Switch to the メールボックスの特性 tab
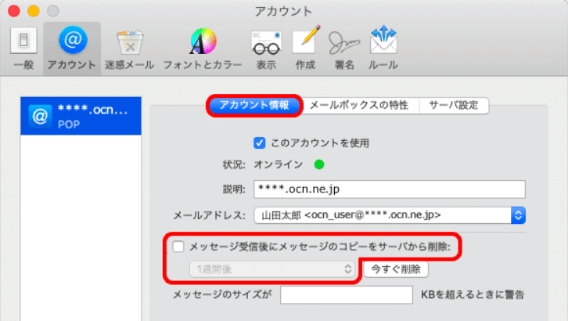Screen dimensions: 568x321 click(x=359, y=105)
